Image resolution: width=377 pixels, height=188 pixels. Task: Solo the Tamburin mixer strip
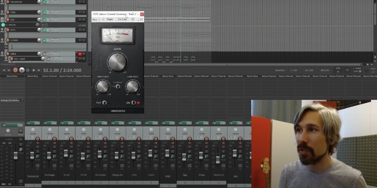[x=223, y=152]
